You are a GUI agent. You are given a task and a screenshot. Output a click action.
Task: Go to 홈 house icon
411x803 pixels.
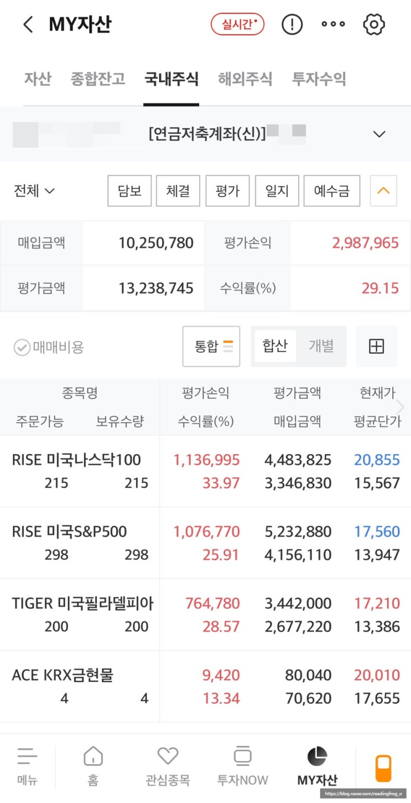coord(93,765)
